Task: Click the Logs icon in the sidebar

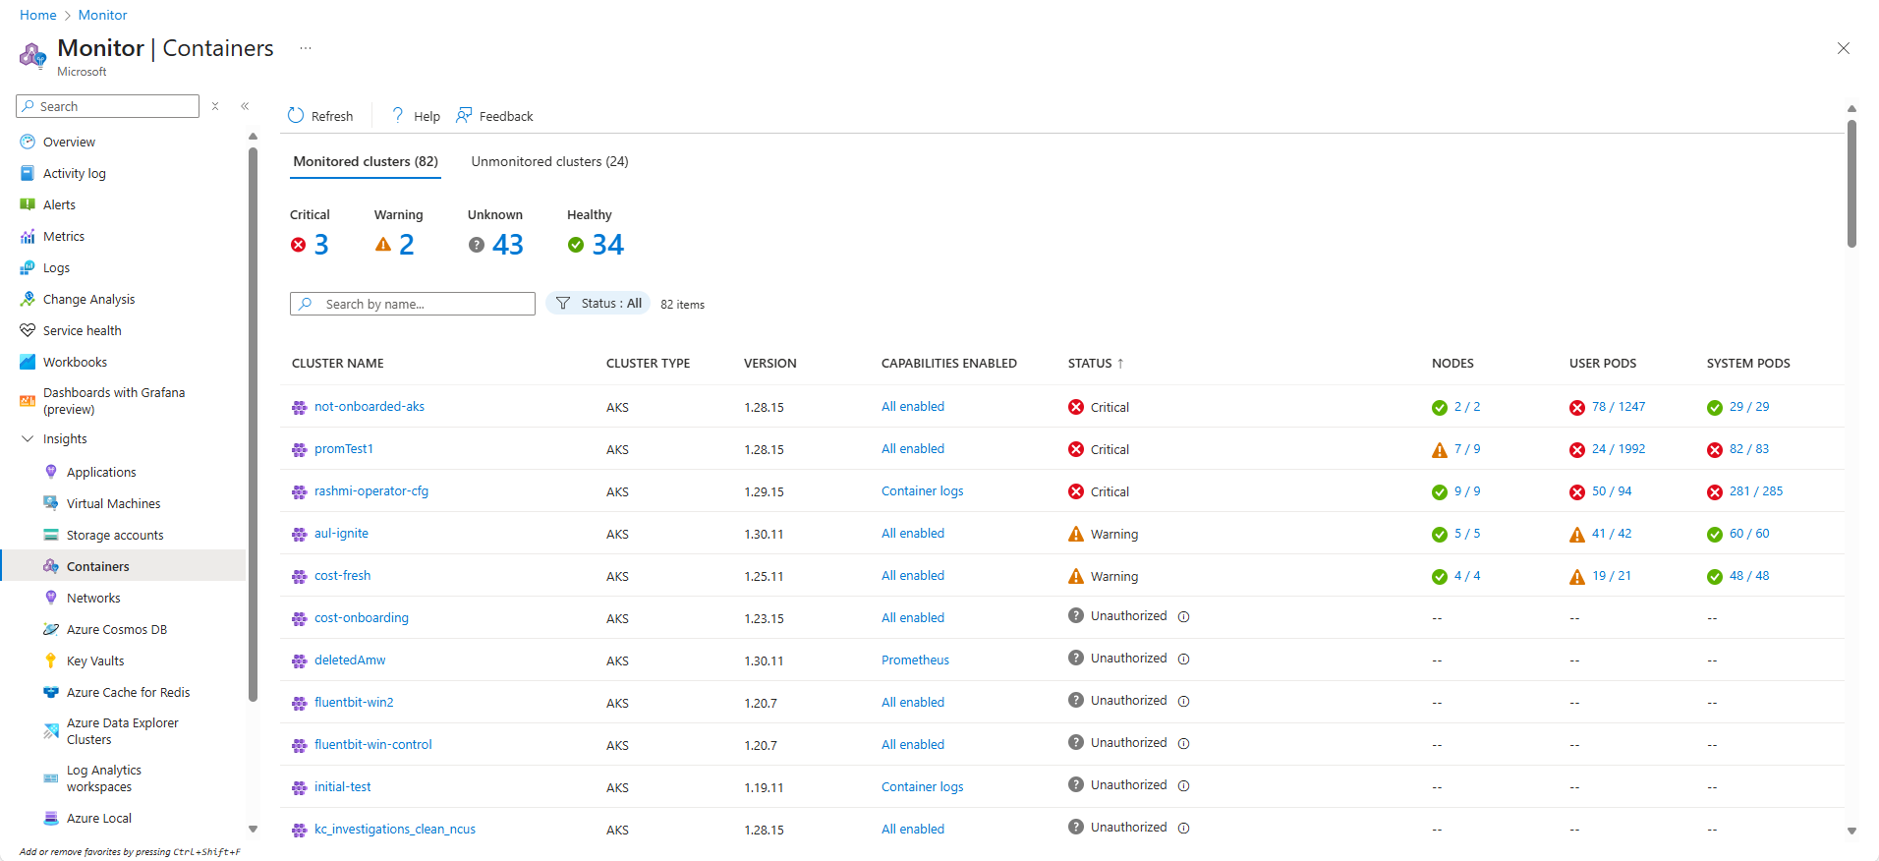Action: coord(28,267)
